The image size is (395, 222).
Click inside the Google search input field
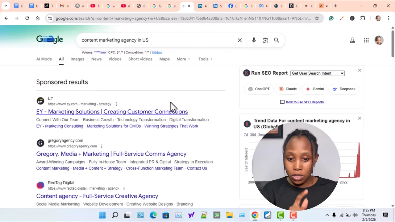point(154,40)
